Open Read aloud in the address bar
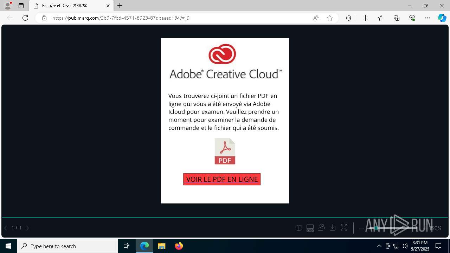 click(316, 18)
